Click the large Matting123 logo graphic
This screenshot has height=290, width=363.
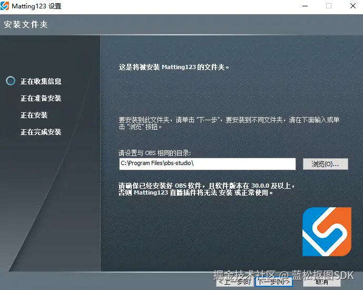click(327, 231)
